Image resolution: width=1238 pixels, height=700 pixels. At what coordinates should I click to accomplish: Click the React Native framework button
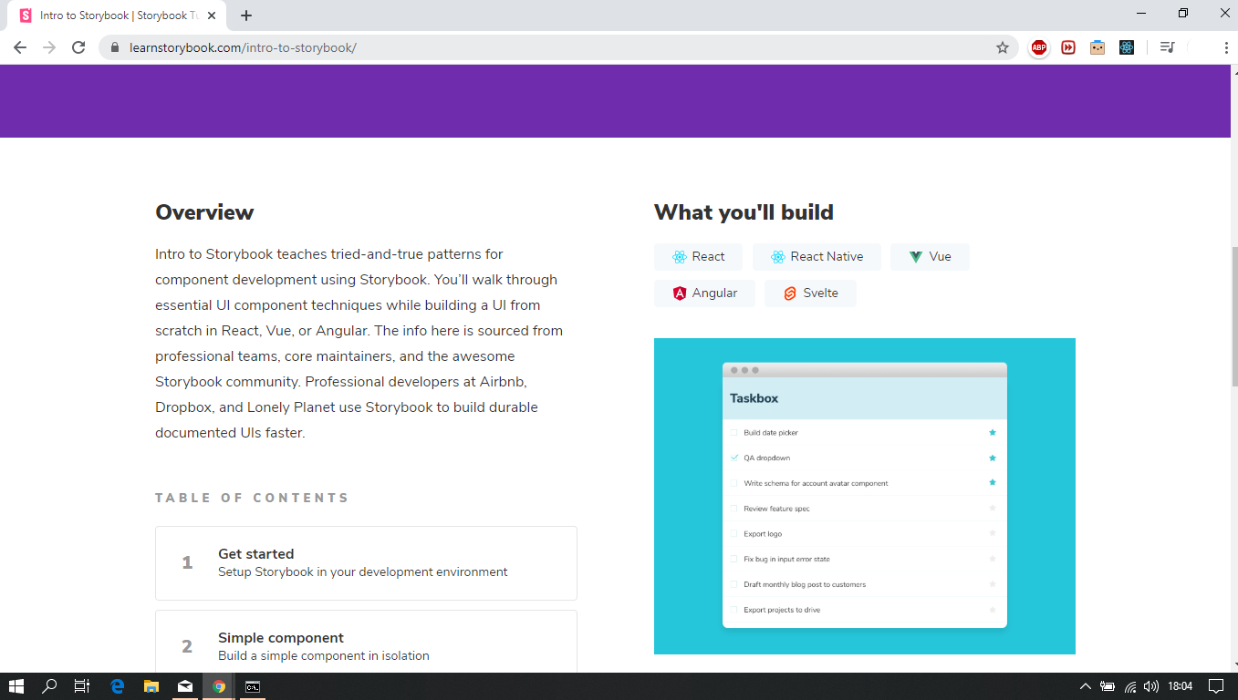pos(817,256)
